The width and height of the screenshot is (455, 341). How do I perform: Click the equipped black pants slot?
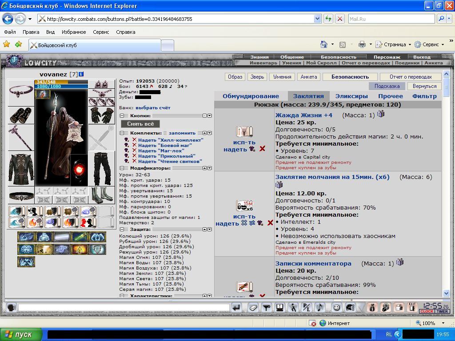(102, 169)
